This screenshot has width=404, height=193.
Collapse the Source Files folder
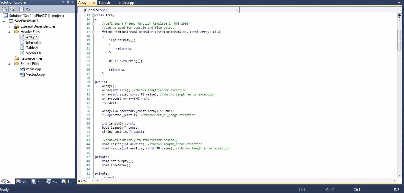[x=9, y=64]
